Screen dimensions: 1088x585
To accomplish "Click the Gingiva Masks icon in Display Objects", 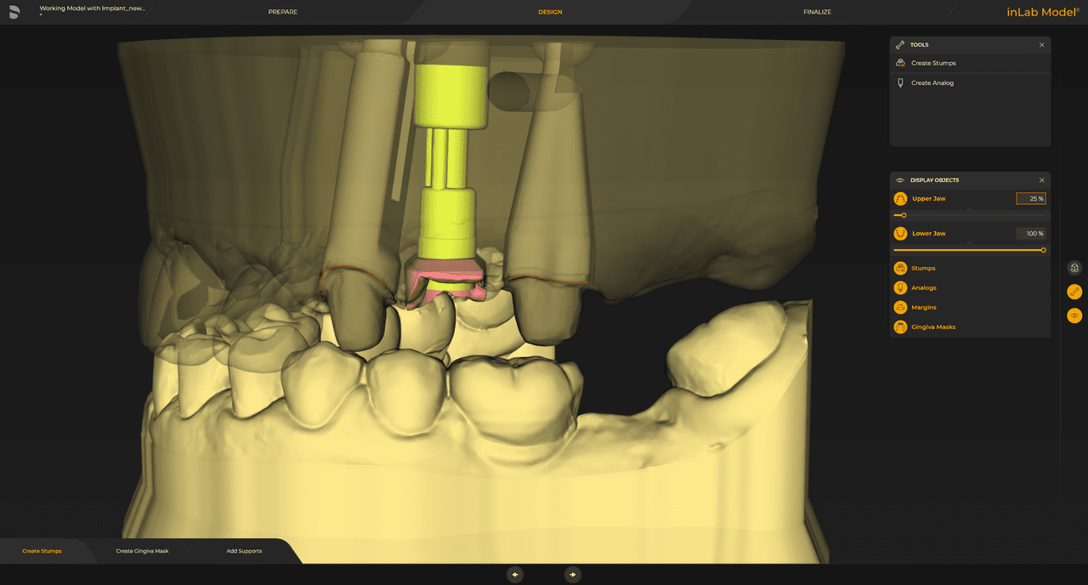I will [899, 327].
